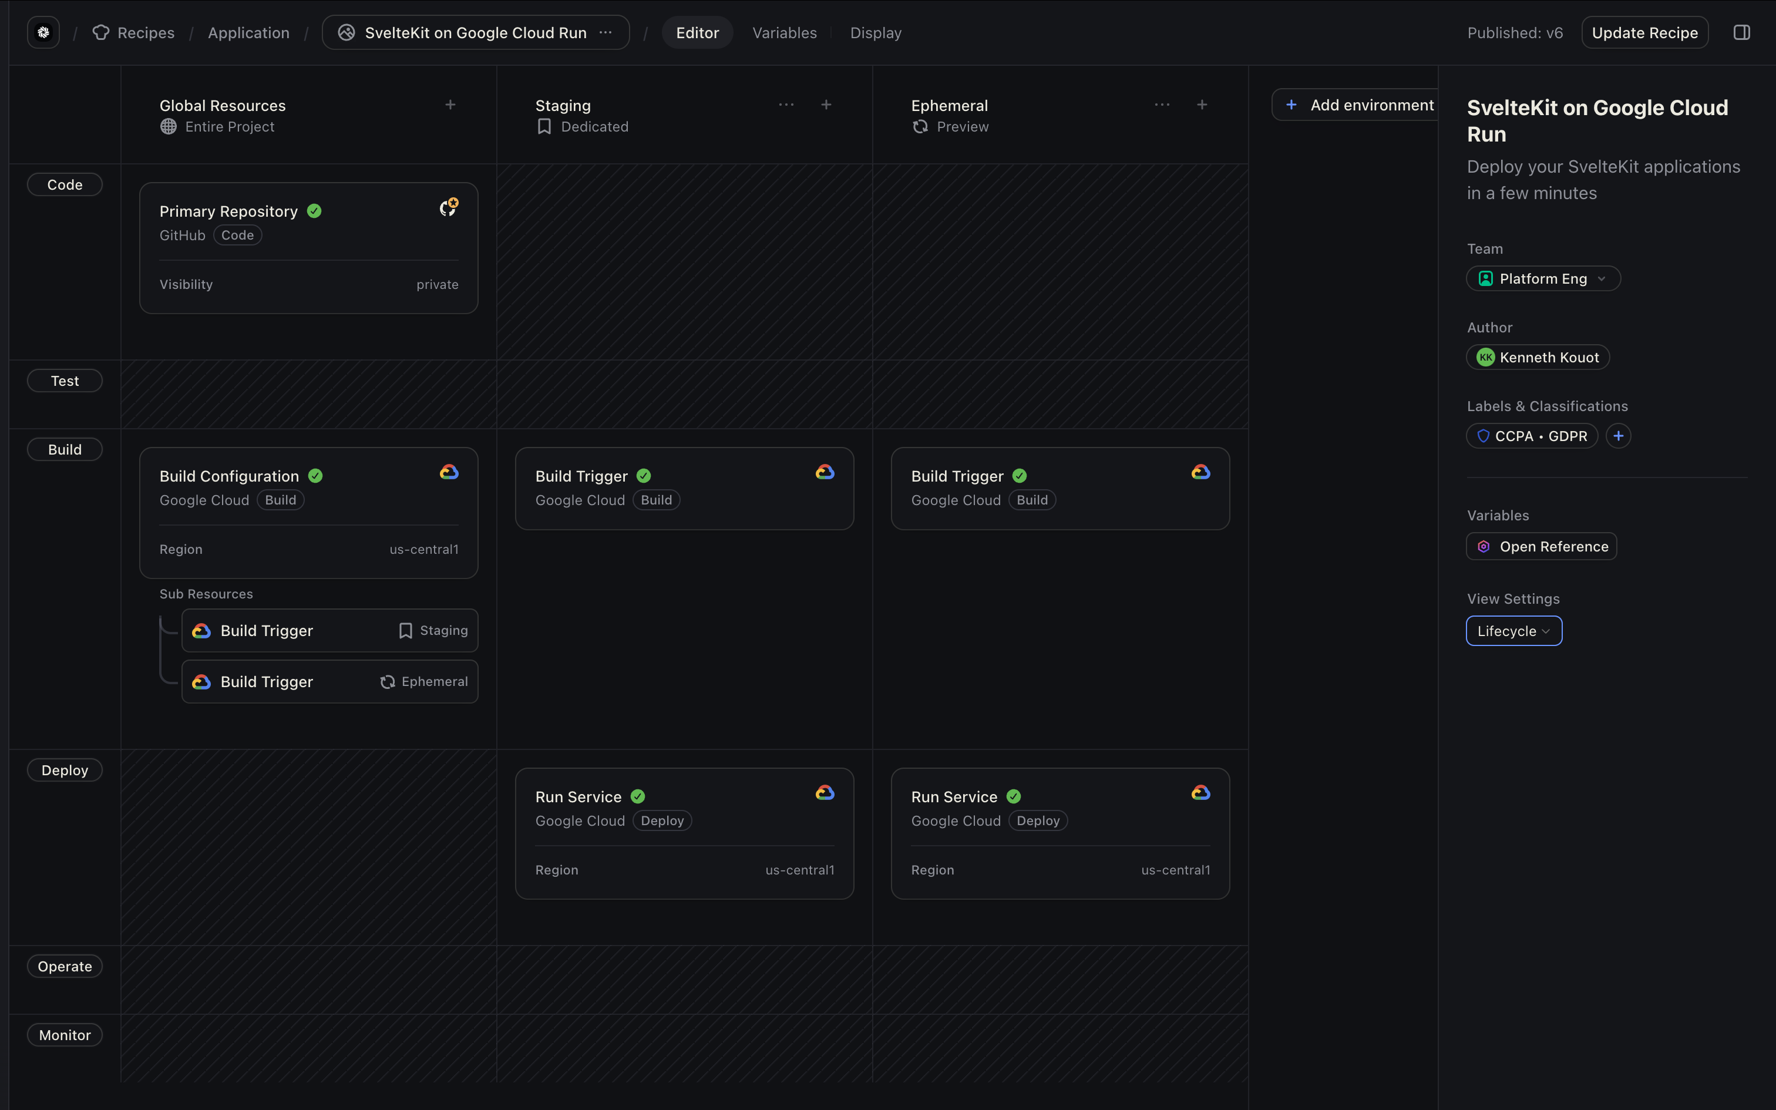The height and width of the screenshot is (1110, 1776).
Task: Click the plus icon in Global Resources
Action: click(x=450, y=105)
